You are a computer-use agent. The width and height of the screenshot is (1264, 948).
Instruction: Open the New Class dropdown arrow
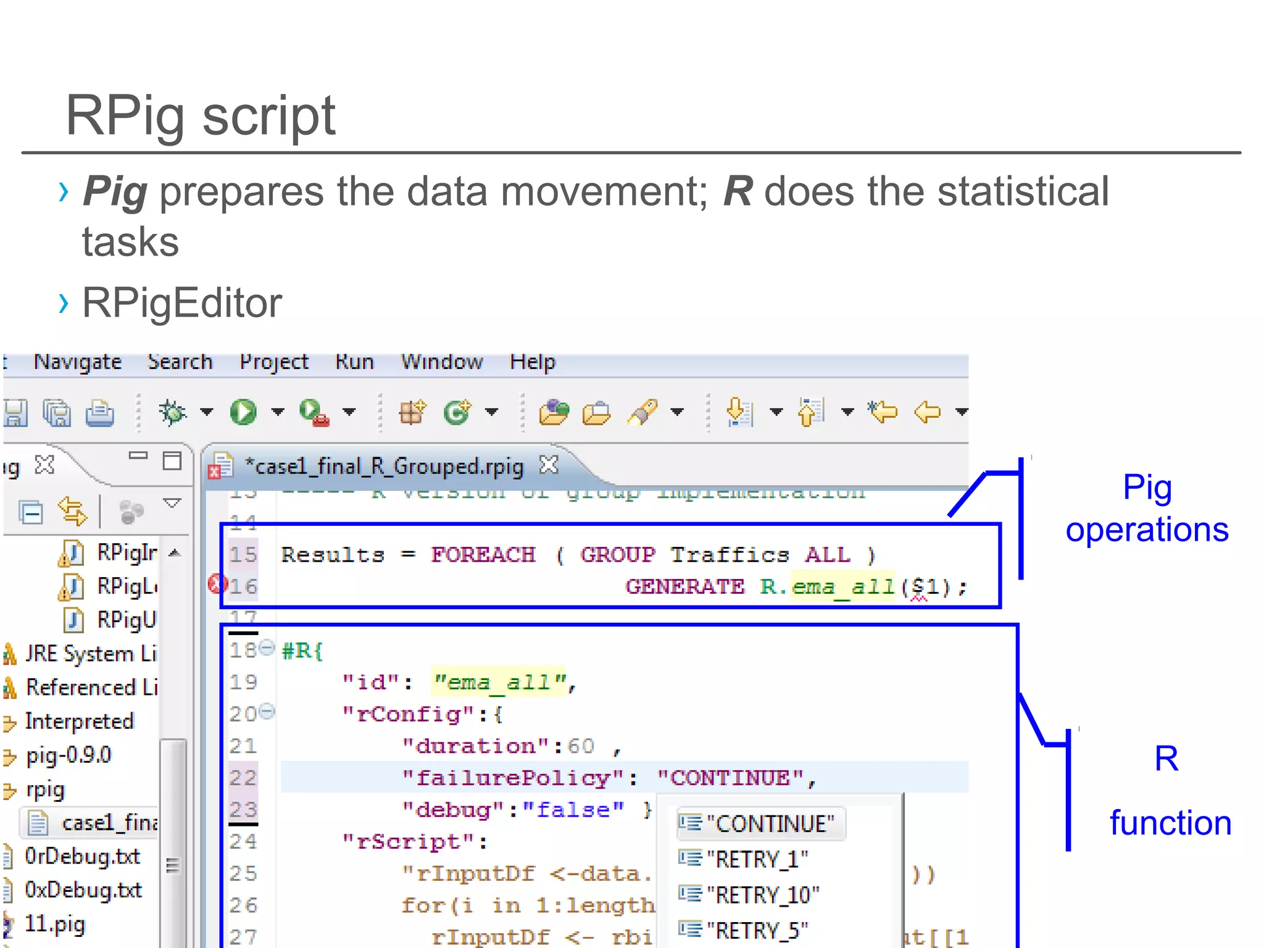click(x=492, y=412)
